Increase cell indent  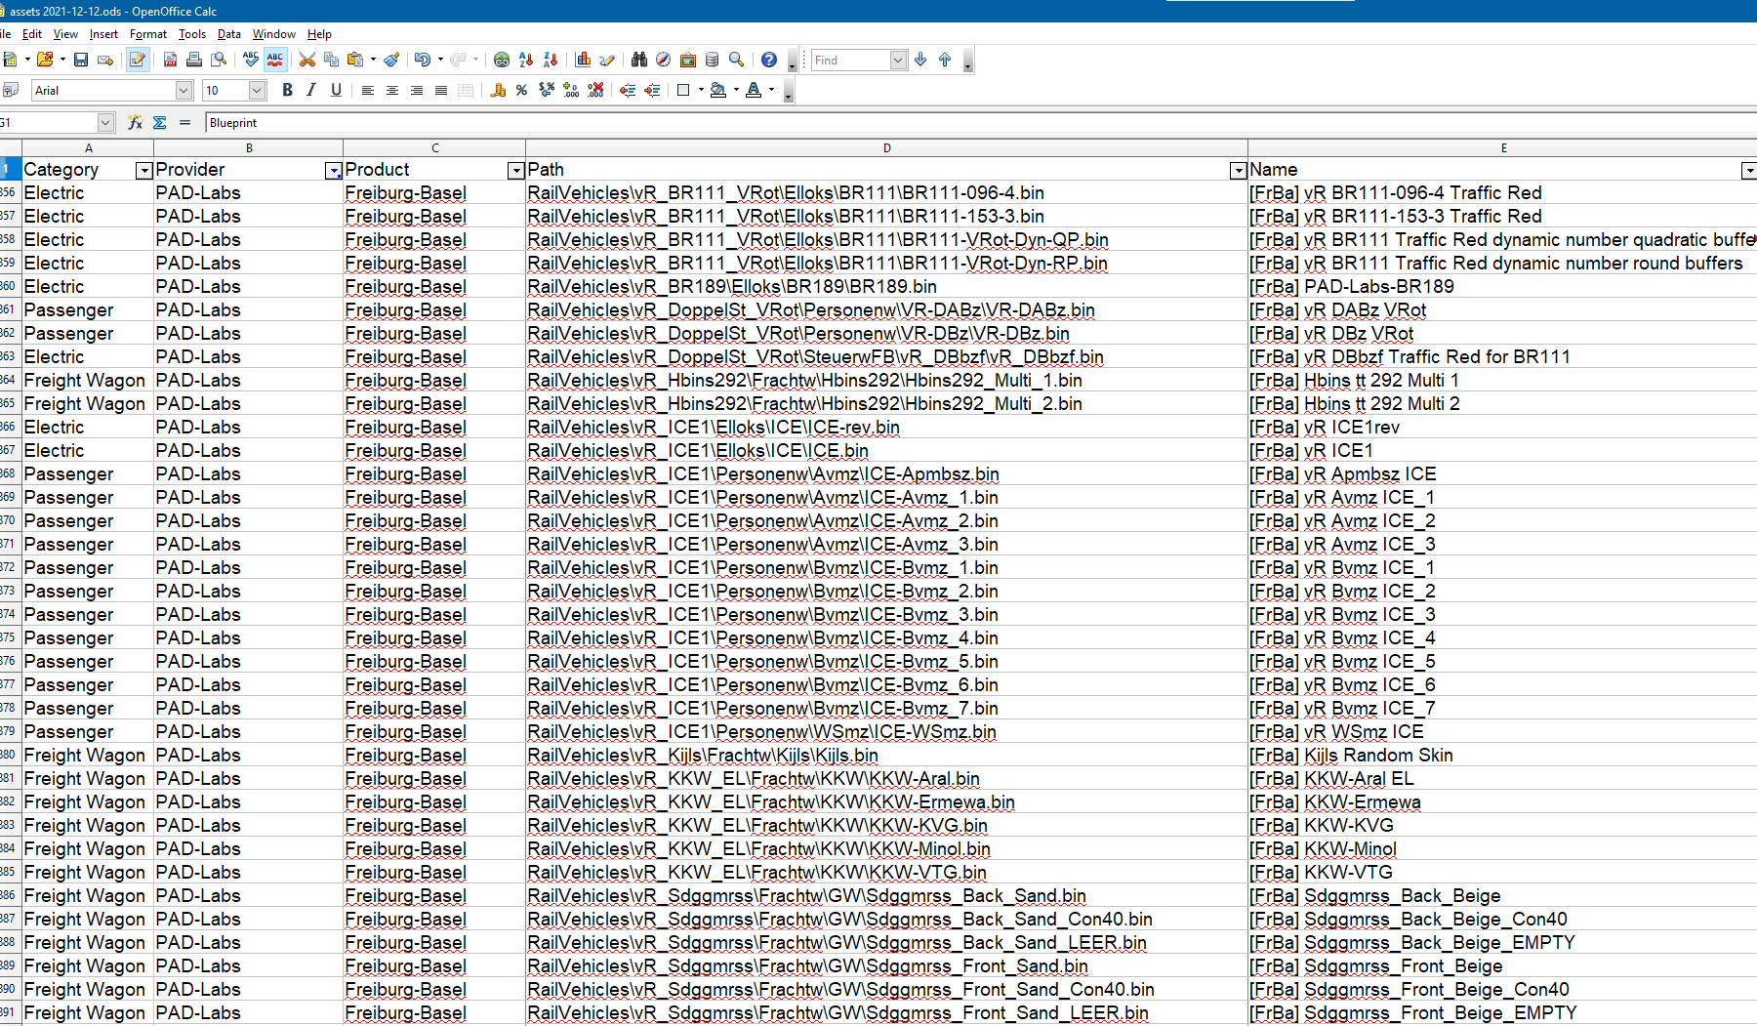pos(652,91)
